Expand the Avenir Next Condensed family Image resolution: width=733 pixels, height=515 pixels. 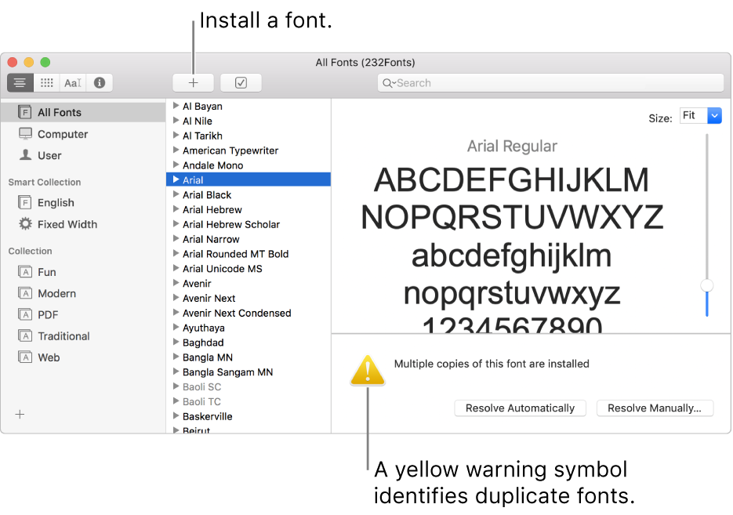point(176,313)
